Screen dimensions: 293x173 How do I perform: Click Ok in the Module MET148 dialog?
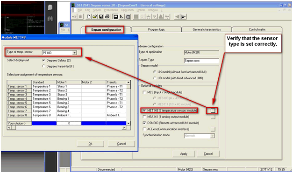pyautogui.click(x=91, y=144)
